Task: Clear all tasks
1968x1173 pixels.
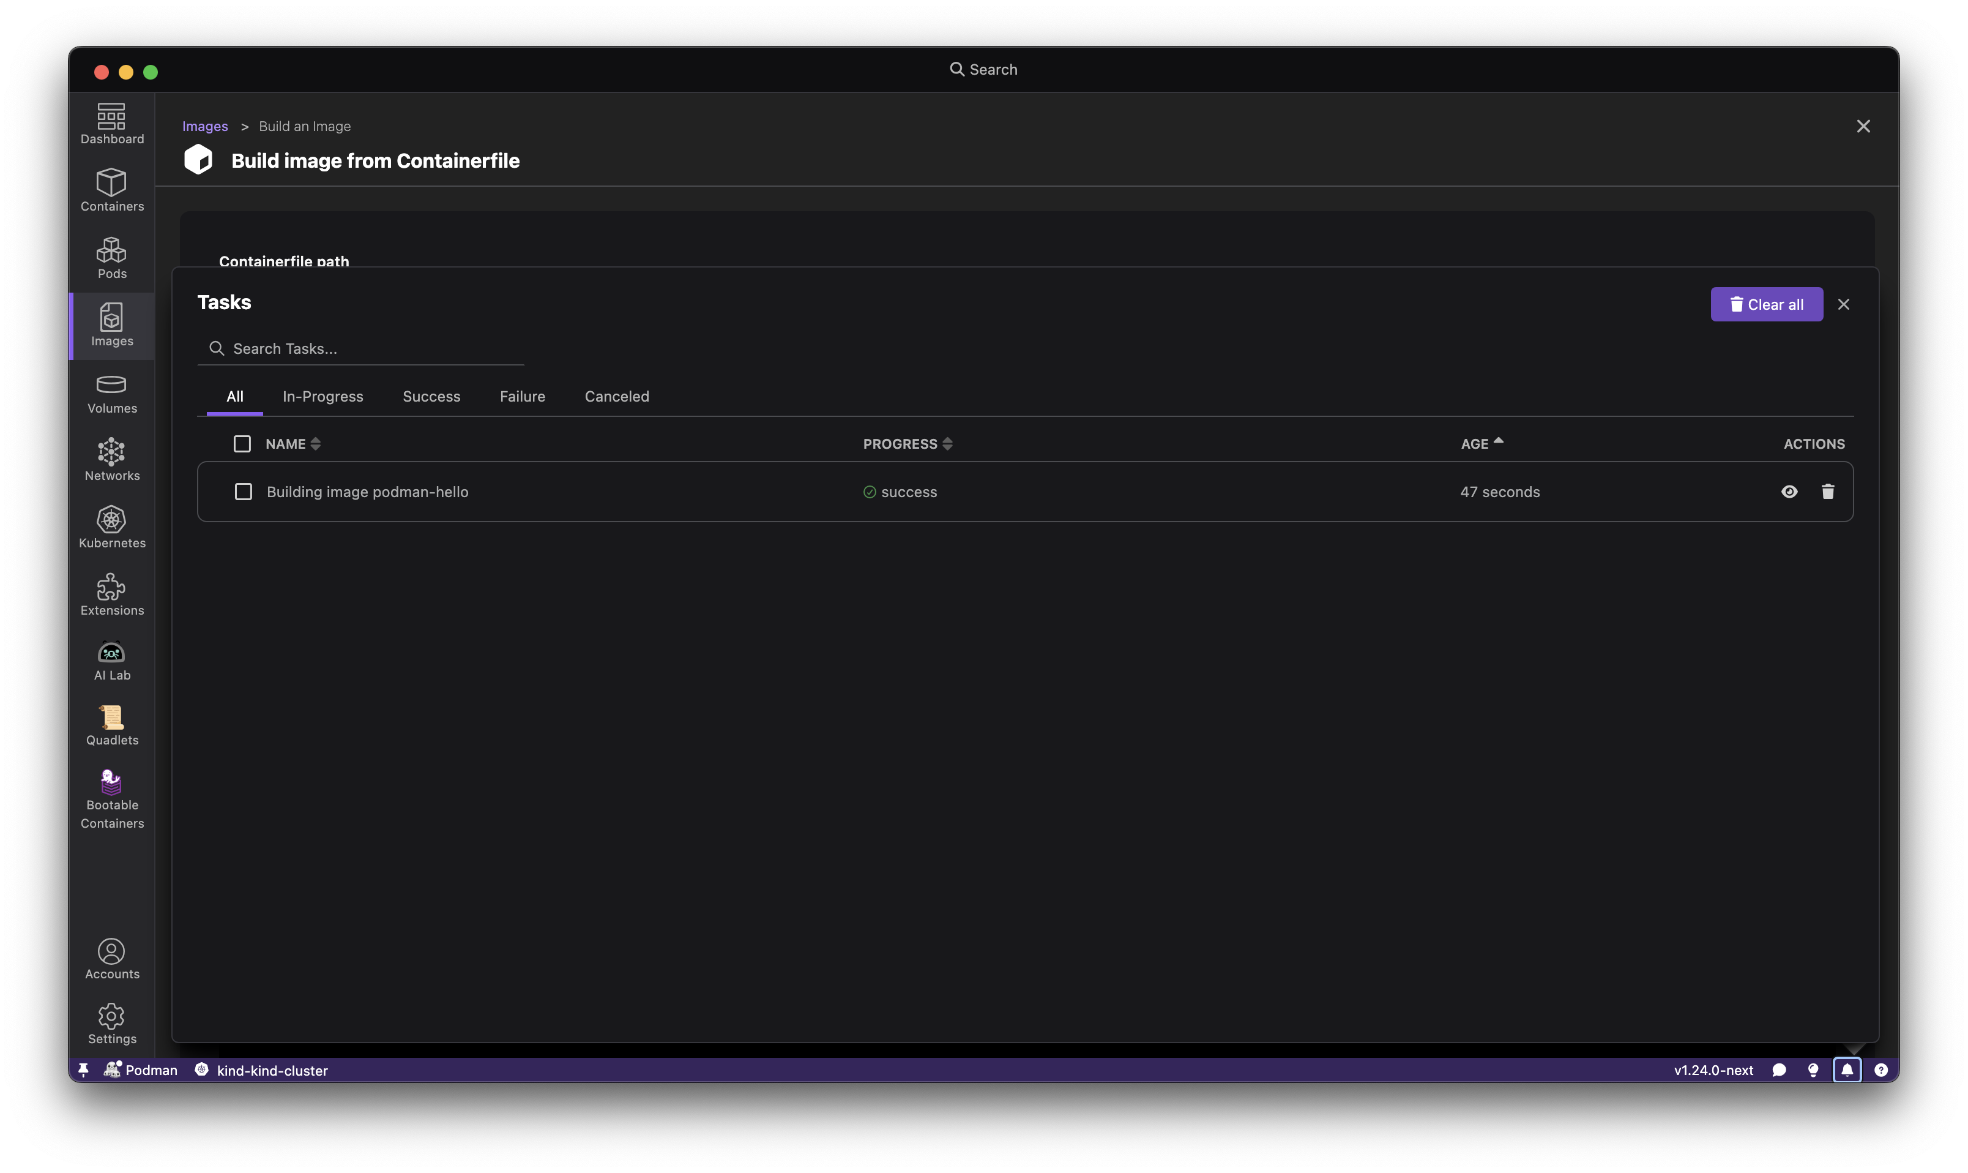Action: (1767, 304)
